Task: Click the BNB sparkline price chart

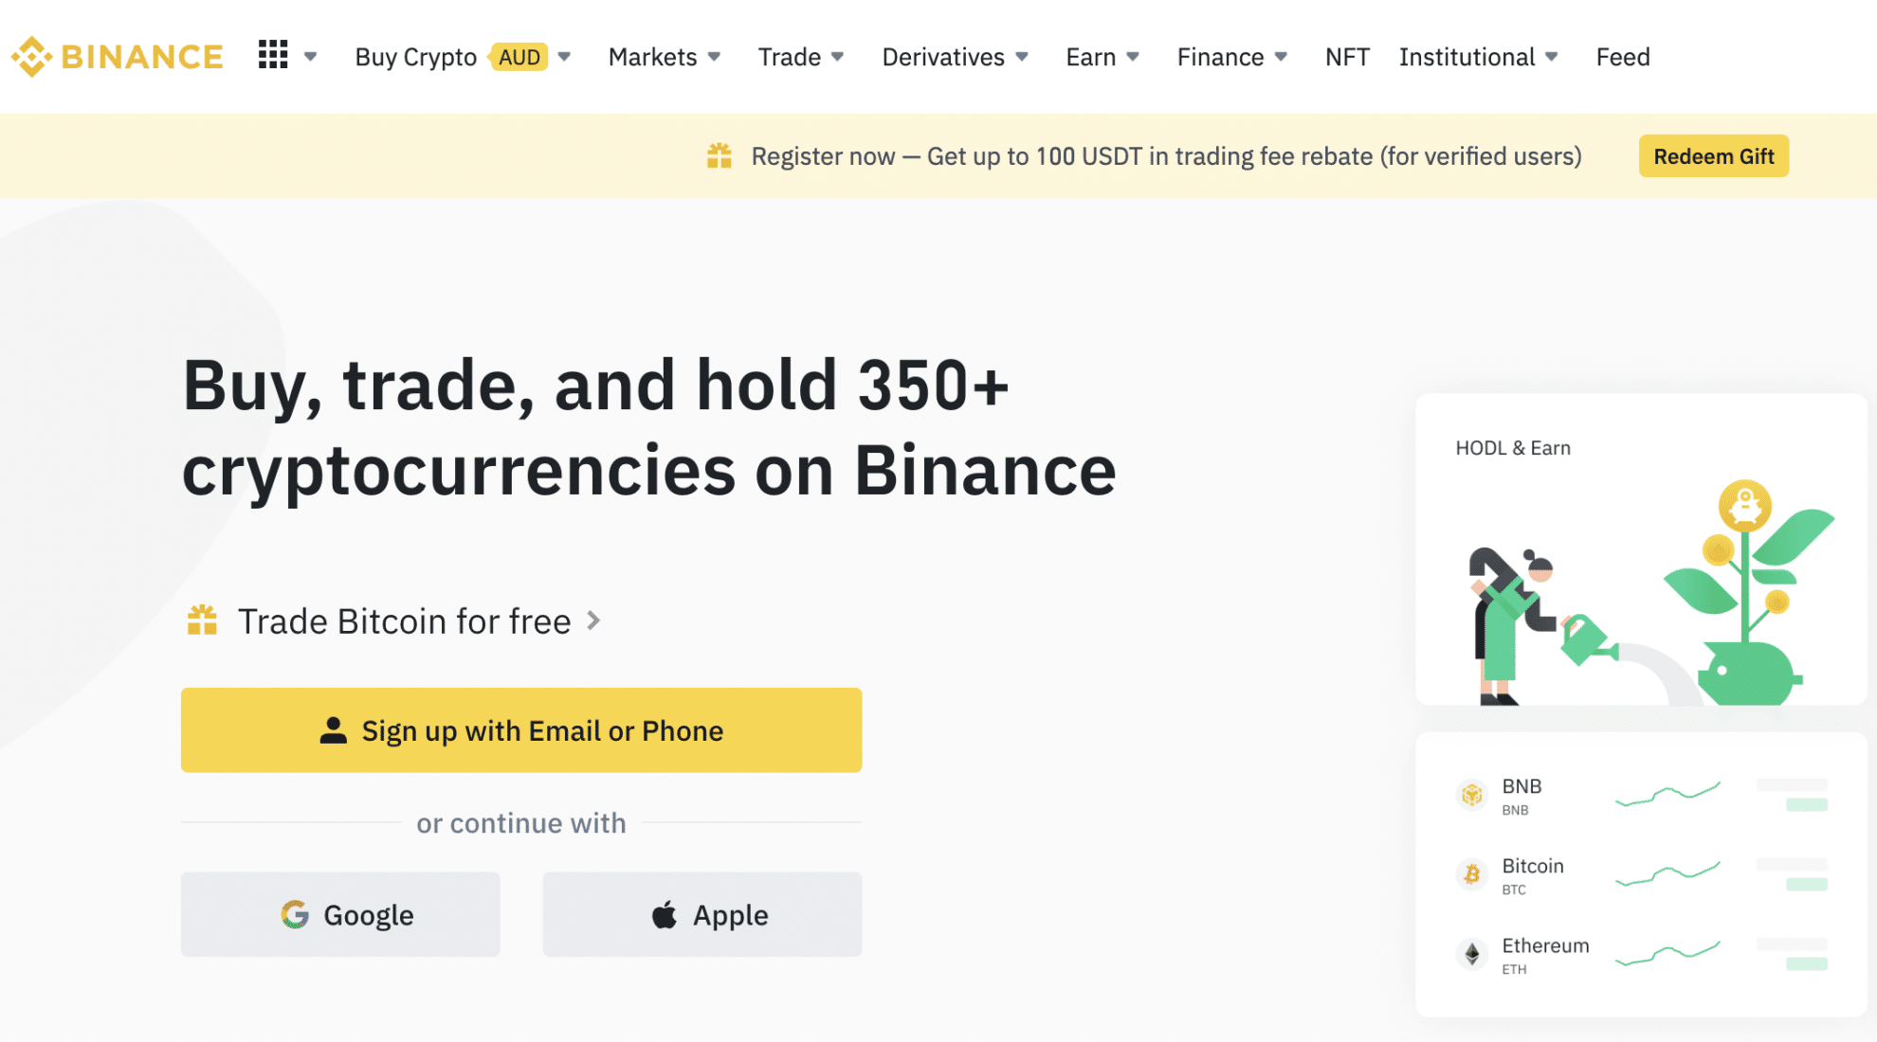Action: 1668,795
